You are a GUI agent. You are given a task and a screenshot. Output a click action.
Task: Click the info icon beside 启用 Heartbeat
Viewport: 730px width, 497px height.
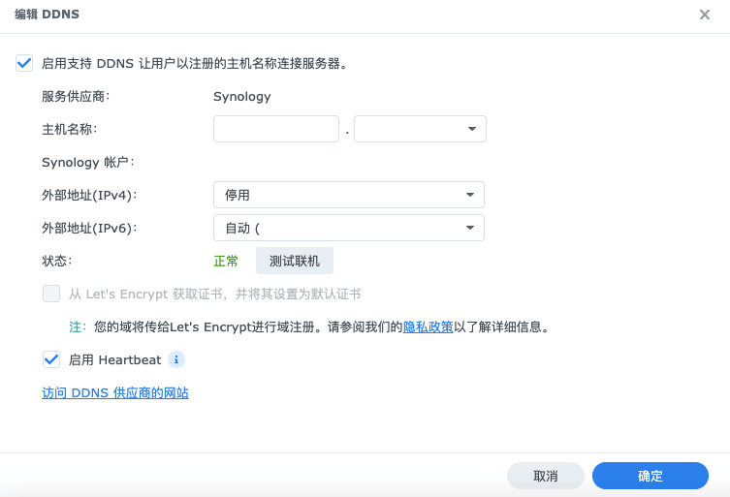click(x=176, y=359)
